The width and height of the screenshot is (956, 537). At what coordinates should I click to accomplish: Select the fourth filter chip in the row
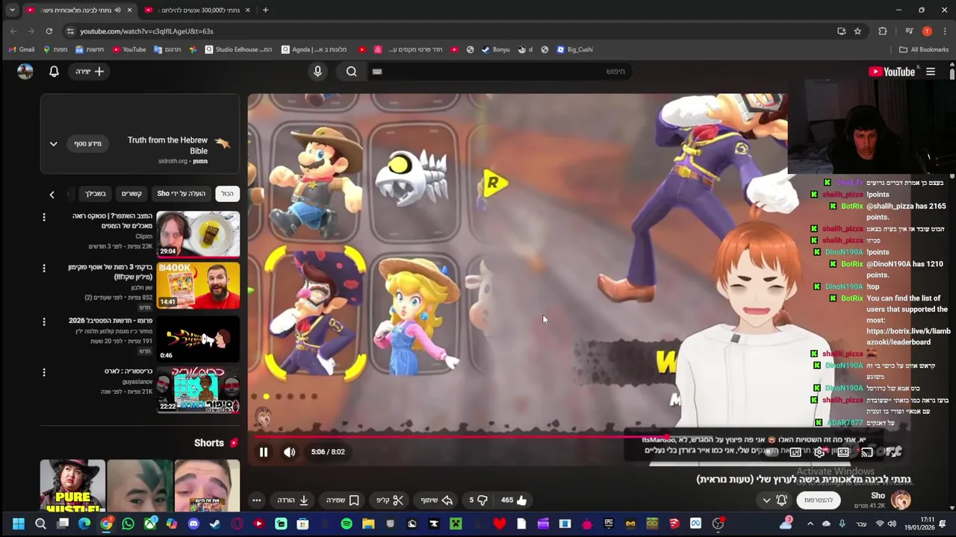coord(96,194)
